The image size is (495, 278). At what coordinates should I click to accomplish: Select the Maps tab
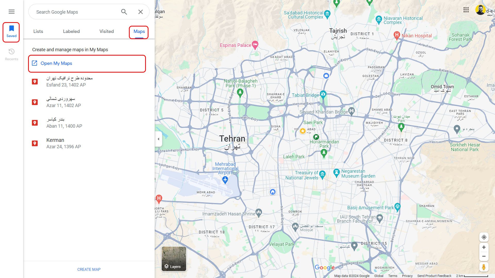click(139, 31)
